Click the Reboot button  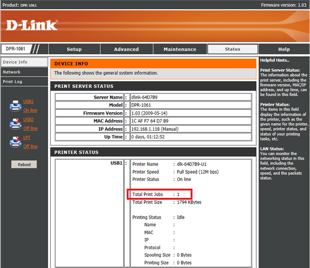click(24, 164)
